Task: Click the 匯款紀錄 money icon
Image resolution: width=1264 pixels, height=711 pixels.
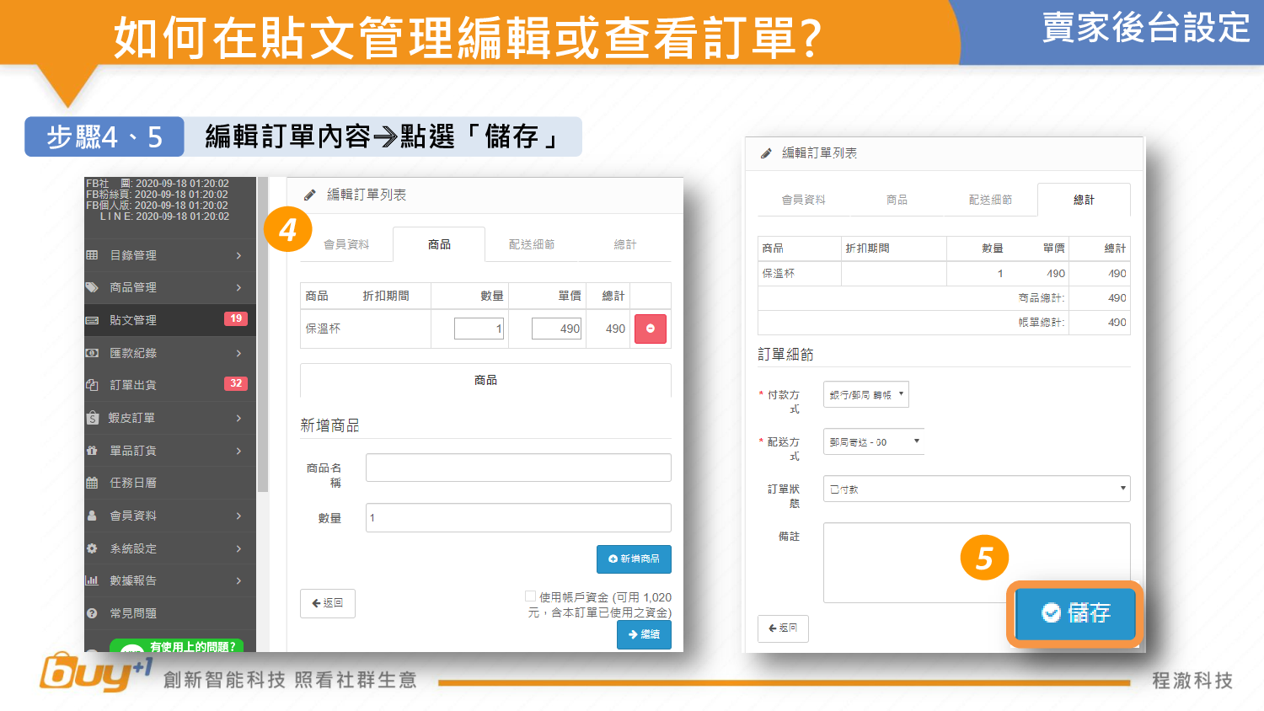Action: [93, 353]
